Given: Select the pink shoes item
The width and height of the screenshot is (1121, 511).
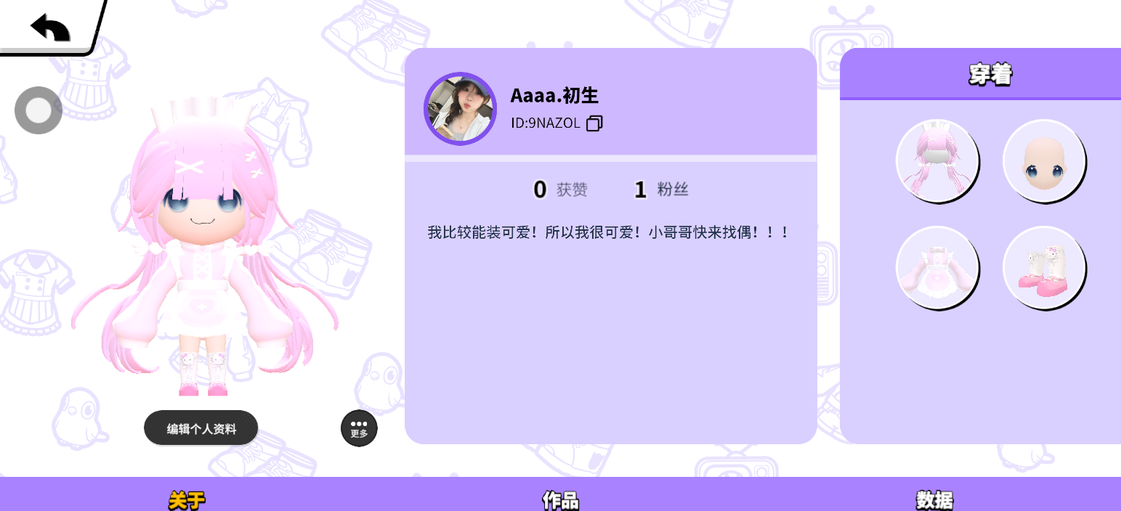Looking at the screenshot, I should (1044, 268).
